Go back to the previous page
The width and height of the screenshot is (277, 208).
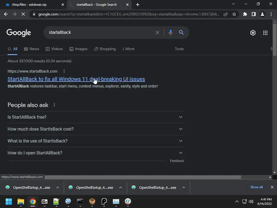click(x=6, y=14)
